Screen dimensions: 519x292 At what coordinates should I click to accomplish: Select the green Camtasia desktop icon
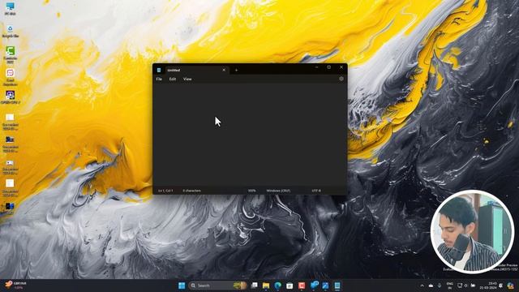click(11, 54)
